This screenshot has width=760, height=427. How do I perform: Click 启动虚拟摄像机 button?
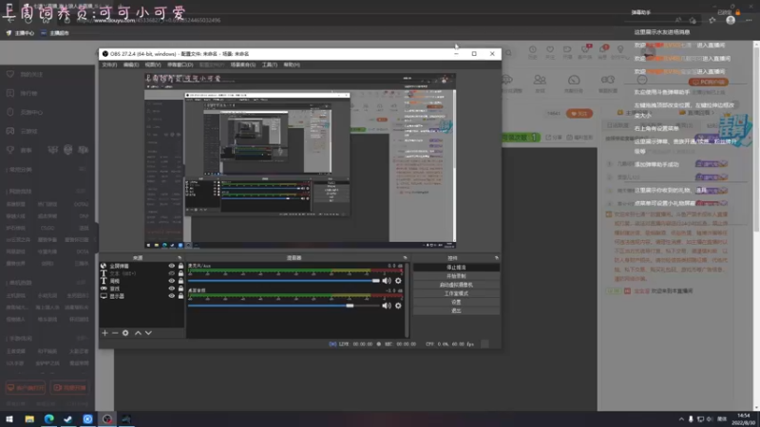456,285
